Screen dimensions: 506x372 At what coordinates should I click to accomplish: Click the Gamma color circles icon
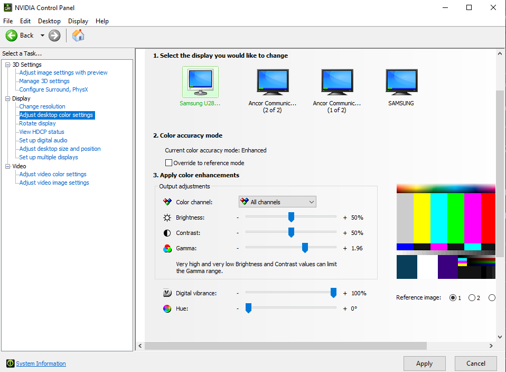tap(167, 249)
